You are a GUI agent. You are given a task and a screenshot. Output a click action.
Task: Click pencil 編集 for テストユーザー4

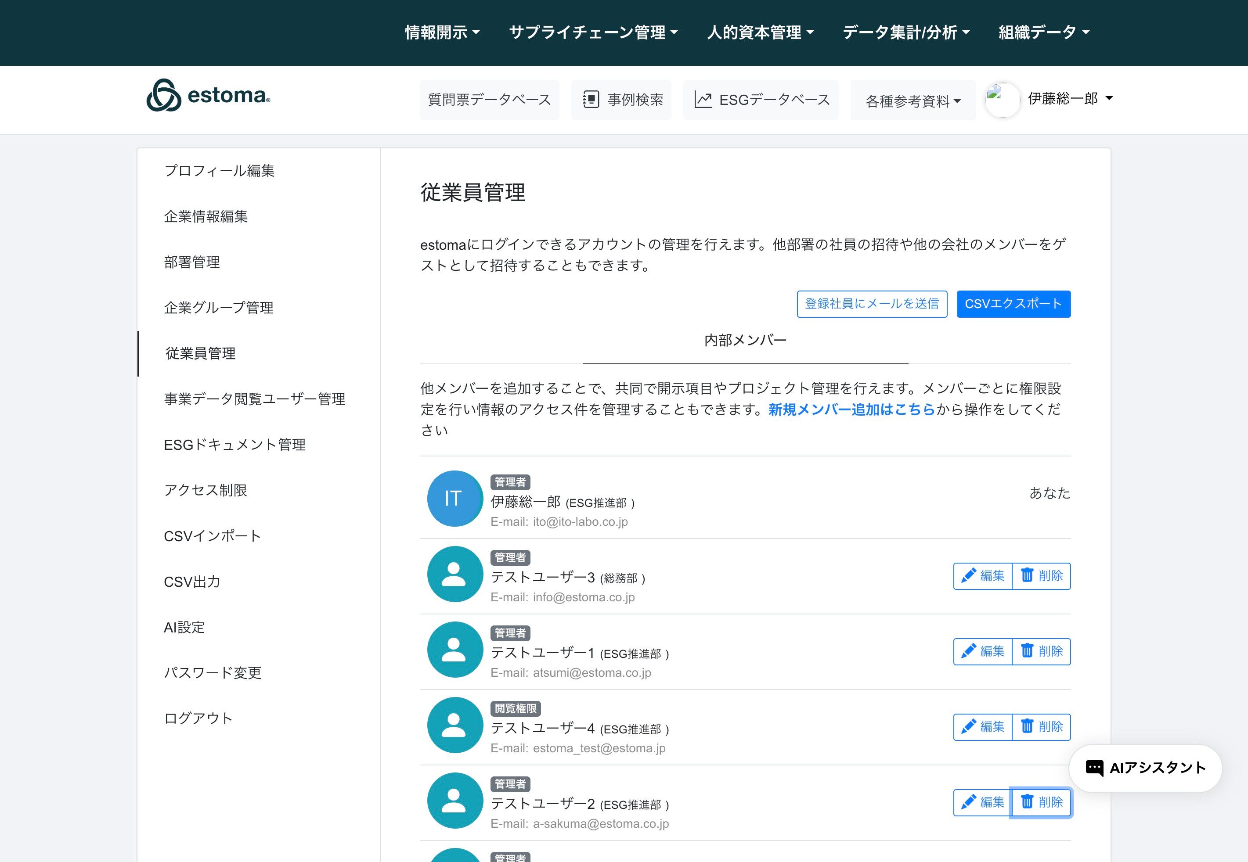tap(982, 727)
